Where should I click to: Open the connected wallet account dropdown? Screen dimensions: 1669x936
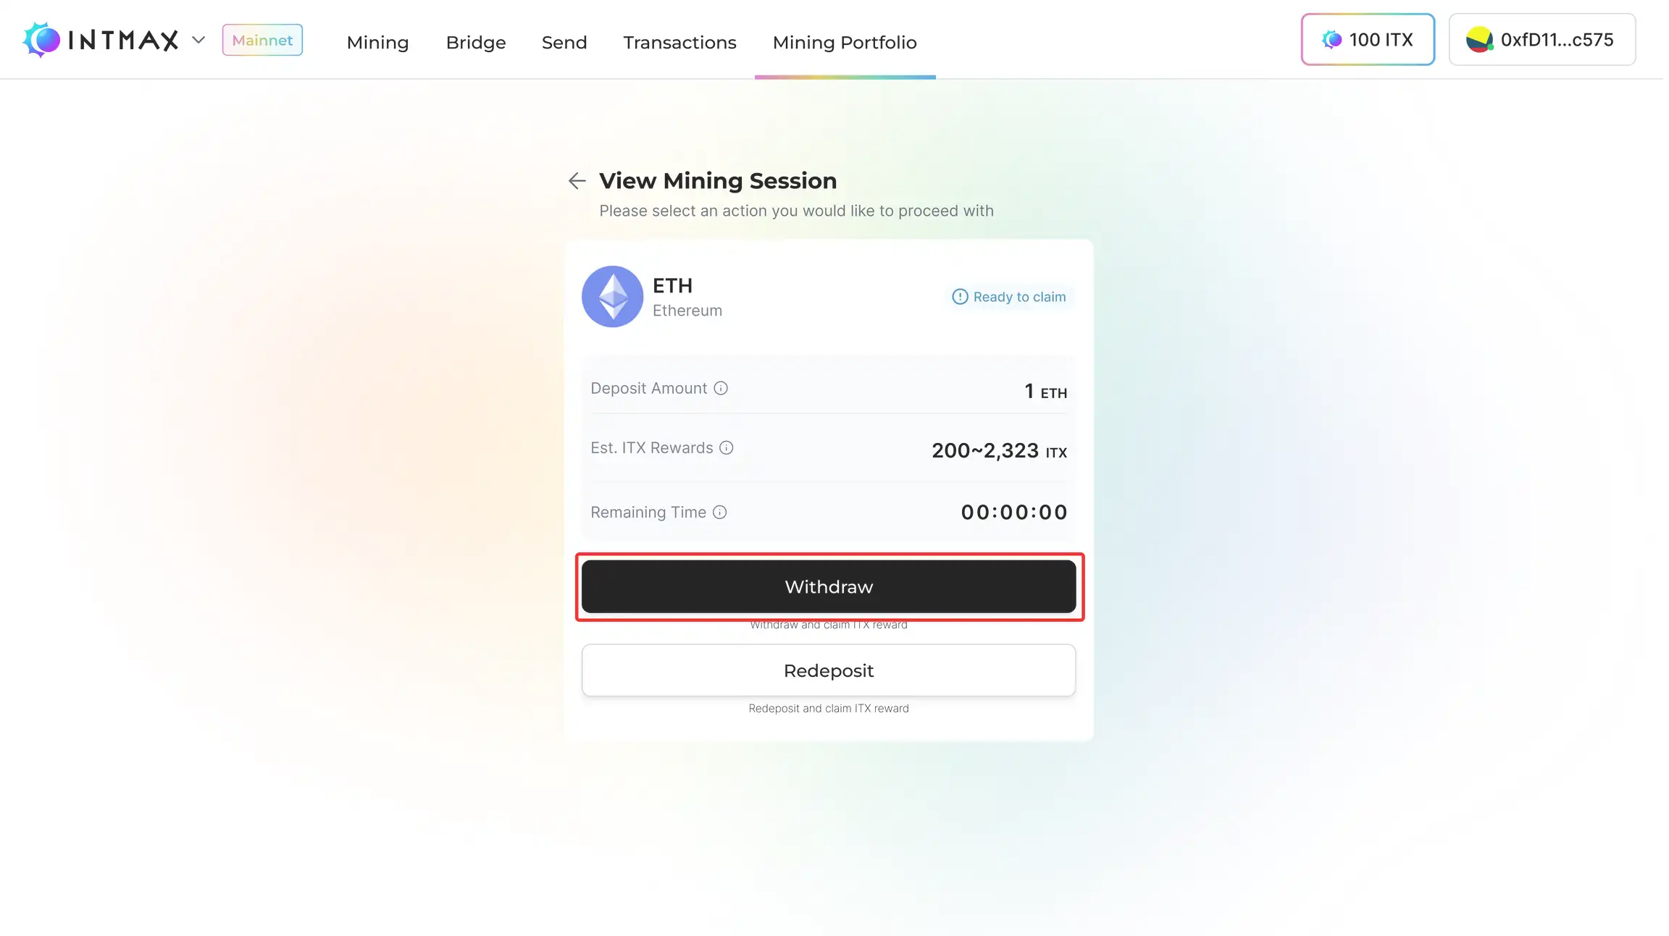tap(1542, 39)
